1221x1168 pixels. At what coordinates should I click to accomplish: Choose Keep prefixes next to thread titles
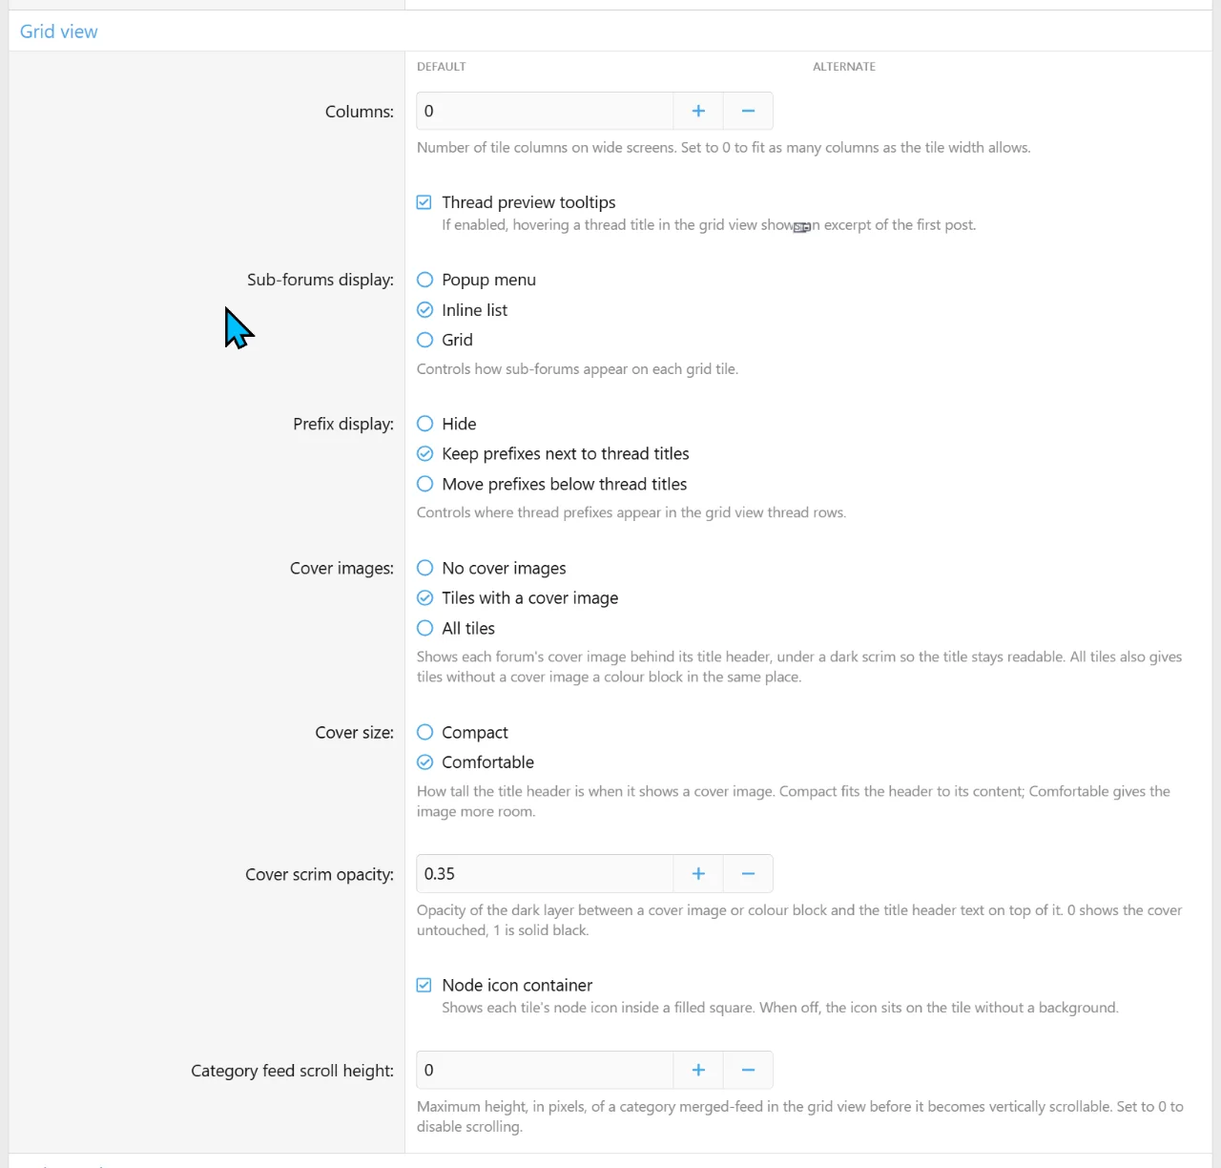425,453
